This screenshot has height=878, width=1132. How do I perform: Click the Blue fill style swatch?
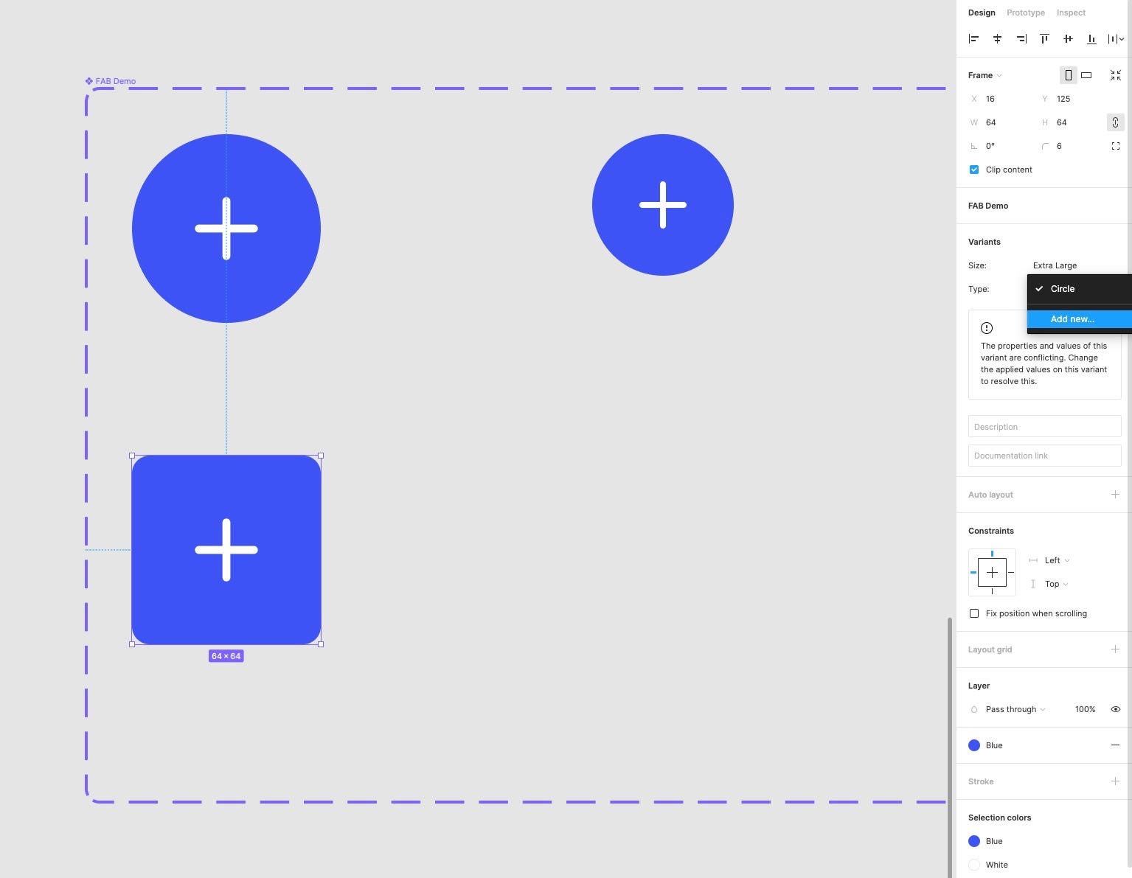[974, 745]
